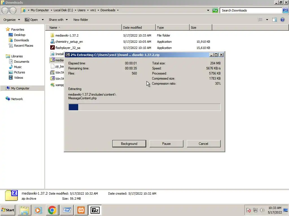Expand the view options dropdown arrow

pyautogui.click(x=267, y=20)
